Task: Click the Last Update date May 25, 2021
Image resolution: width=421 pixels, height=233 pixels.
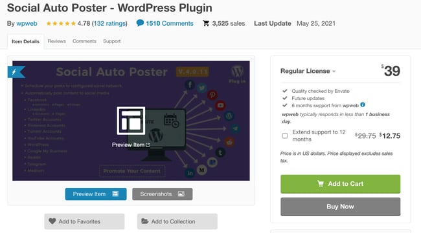Action: (x=316, y=23)
